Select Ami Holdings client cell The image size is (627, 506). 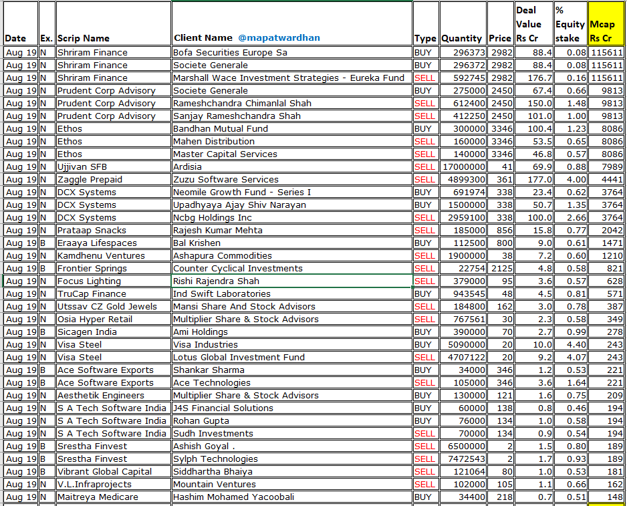[x=292, y=332]
